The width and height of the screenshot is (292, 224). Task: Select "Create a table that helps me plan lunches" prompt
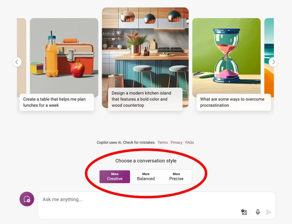(x=56, y=102)
